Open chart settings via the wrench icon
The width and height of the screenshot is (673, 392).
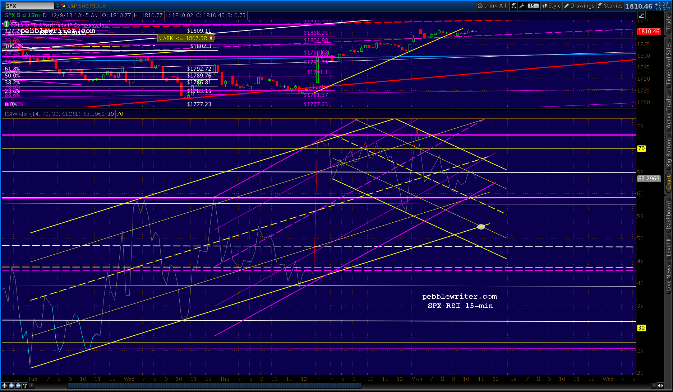[x=522, y=6]
